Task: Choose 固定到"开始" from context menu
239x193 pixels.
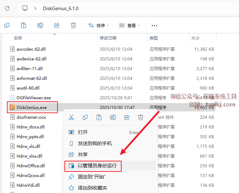Action: point(110,177)
